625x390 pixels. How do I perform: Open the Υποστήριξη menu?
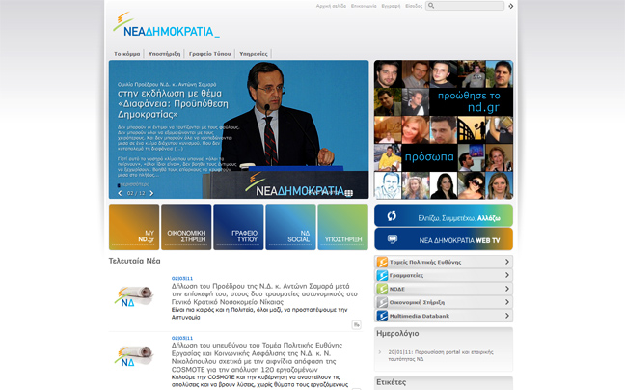click(164, 54)
